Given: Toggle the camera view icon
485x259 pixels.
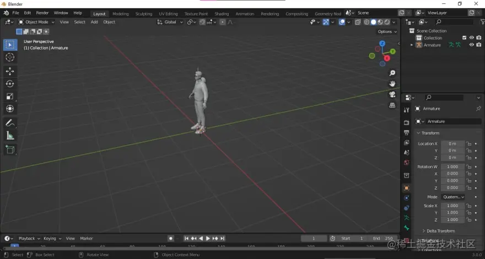Looking at the screenshot, I should click(x=392, y=94).
